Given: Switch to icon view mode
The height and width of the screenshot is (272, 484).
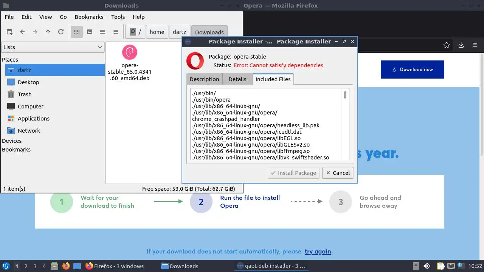Looking at the screenshot, I should pyautogui.click(x=77, y=32).
